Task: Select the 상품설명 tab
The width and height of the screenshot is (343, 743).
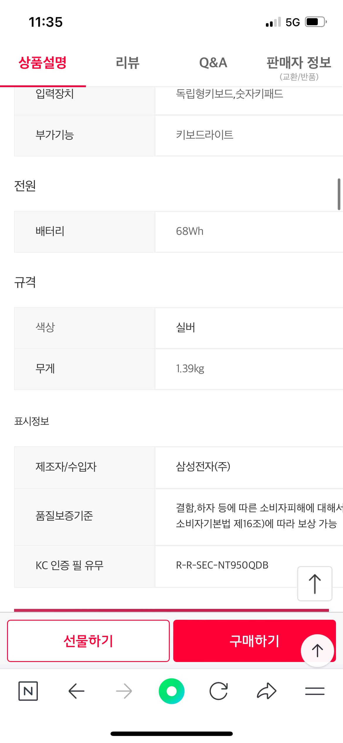Action: click(43, 63)
